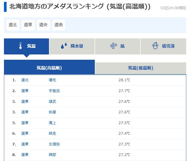Open the 興部 station link

coord(52,155)
